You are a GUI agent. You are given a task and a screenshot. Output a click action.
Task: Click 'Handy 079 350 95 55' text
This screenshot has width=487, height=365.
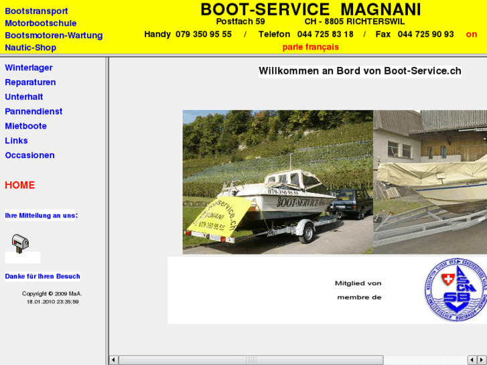coord(188,34)
